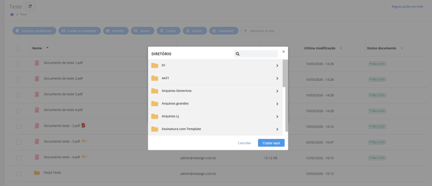432x186 pixels.
Task: Select the checkbox for the Pasta Teste row
Action: tap(19, 173)
